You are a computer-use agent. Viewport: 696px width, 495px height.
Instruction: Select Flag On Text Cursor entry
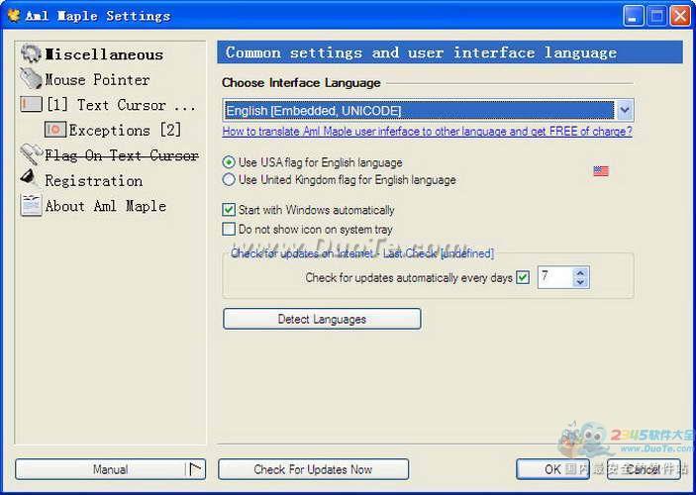tap(122, 155)
